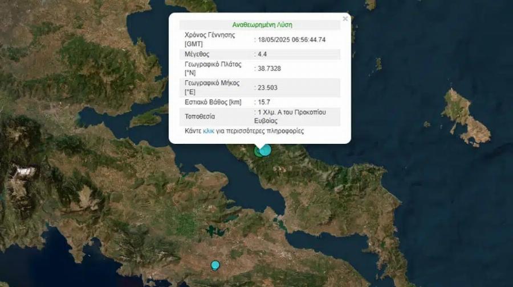Select the large cyan earthquake marker on Evia
The width and height of the screenshot is (513, 287).
[265, 150]
